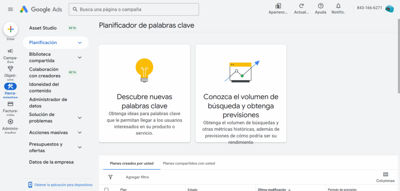This screenshot has height=191, width=400.
Task: Expand Acciones masivas chevron
Action: (80, 133)
